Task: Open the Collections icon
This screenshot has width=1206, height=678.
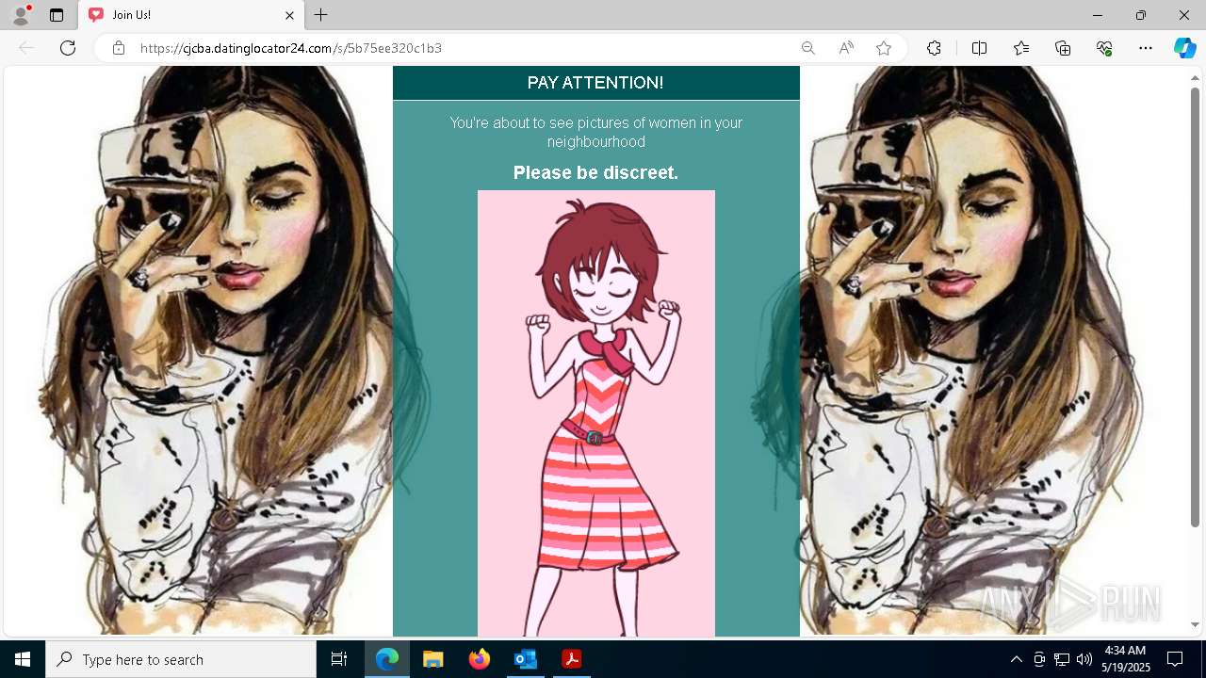Action: point(1063,48)
